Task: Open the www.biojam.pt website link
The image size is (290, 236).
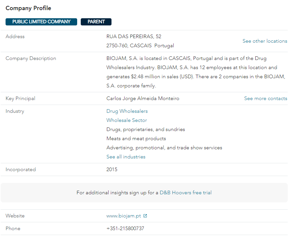Action: (124, 216)
